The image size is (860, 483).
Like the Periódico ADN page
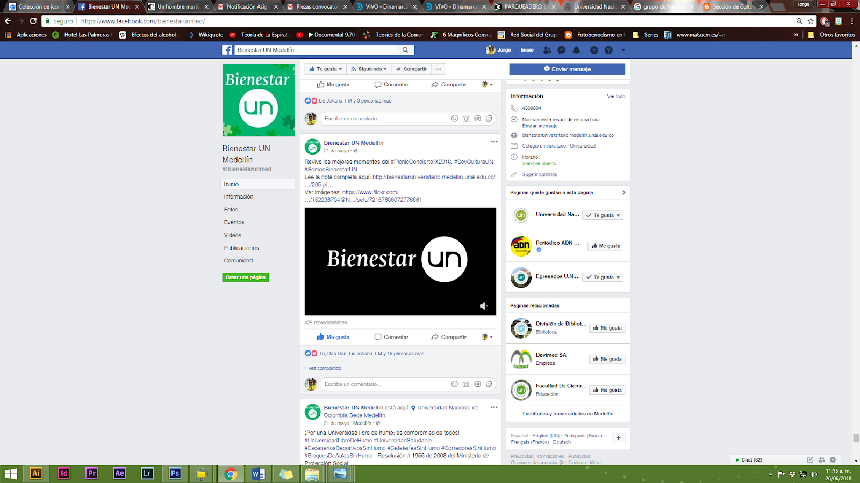click(x=606, y=246)
